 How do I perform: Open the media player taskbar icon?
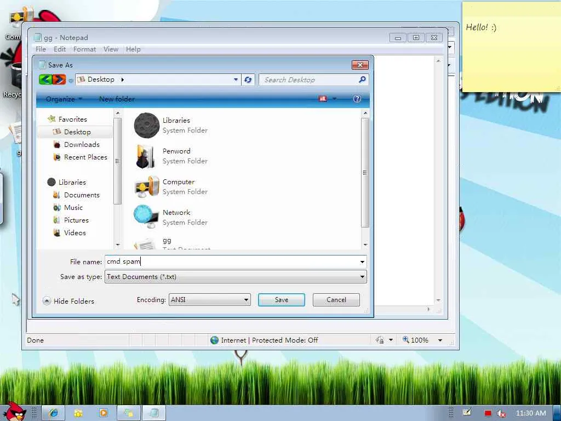point(103,413)
